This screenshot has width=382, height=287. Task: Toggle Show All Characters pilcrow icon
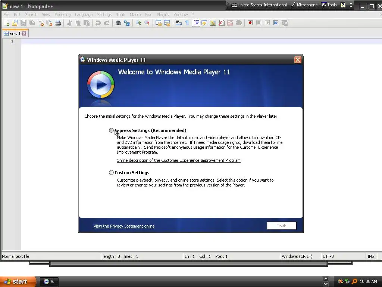click(187, 23)
